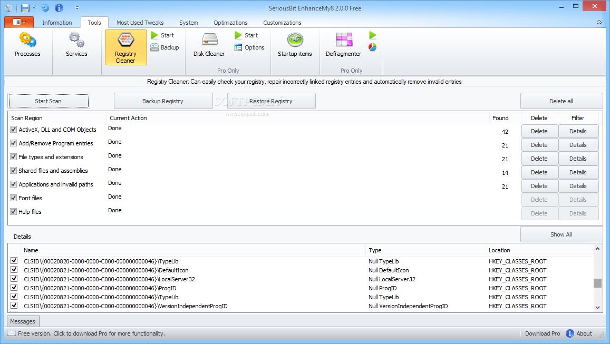
Task: Open the Customizations tab
Action: pyautogui.click(x=282, y=23)
